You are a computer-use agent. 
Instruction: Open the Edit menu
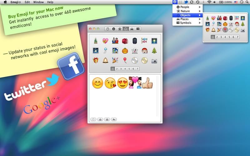[x=27, y=2]
